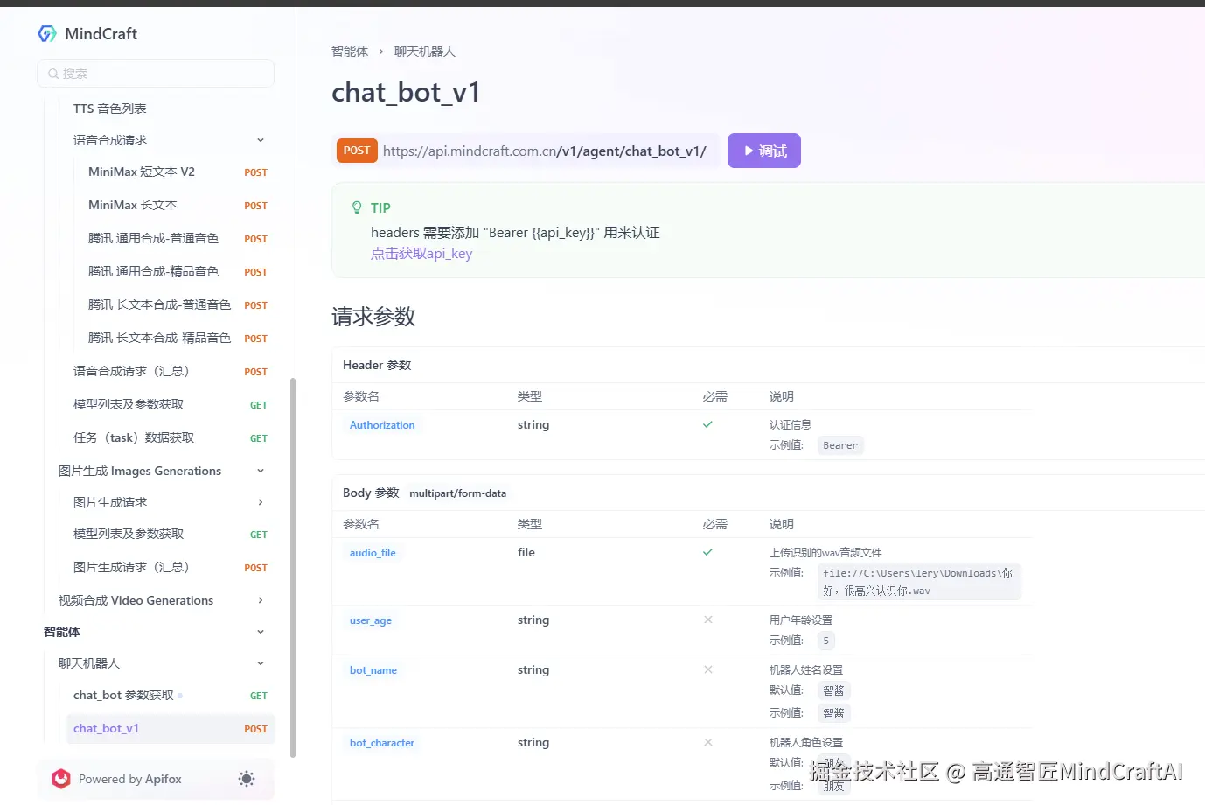Click the Powered by Apifox link

pyautogui.click(x=130, y=779)
